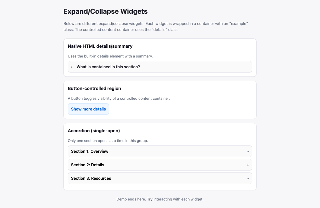This screenshot has height=208, width=320.
Task: Expand 'Section 2: Details' accordion header
Action: (x=87, y=165)
